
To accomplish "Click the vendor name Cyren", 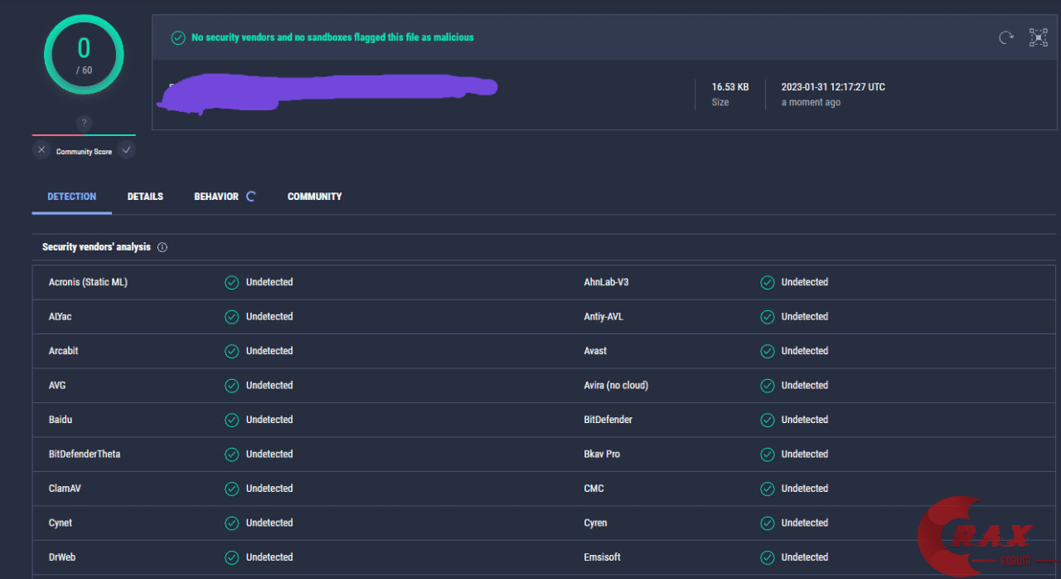I will tap(595, 523).
